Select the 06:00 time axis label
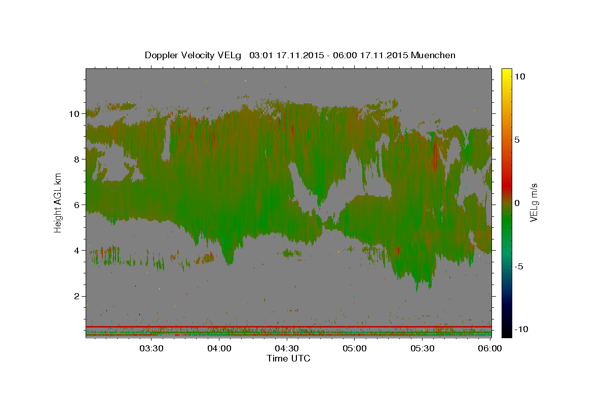Screen dimensions: 608x405 click(490, 348)
